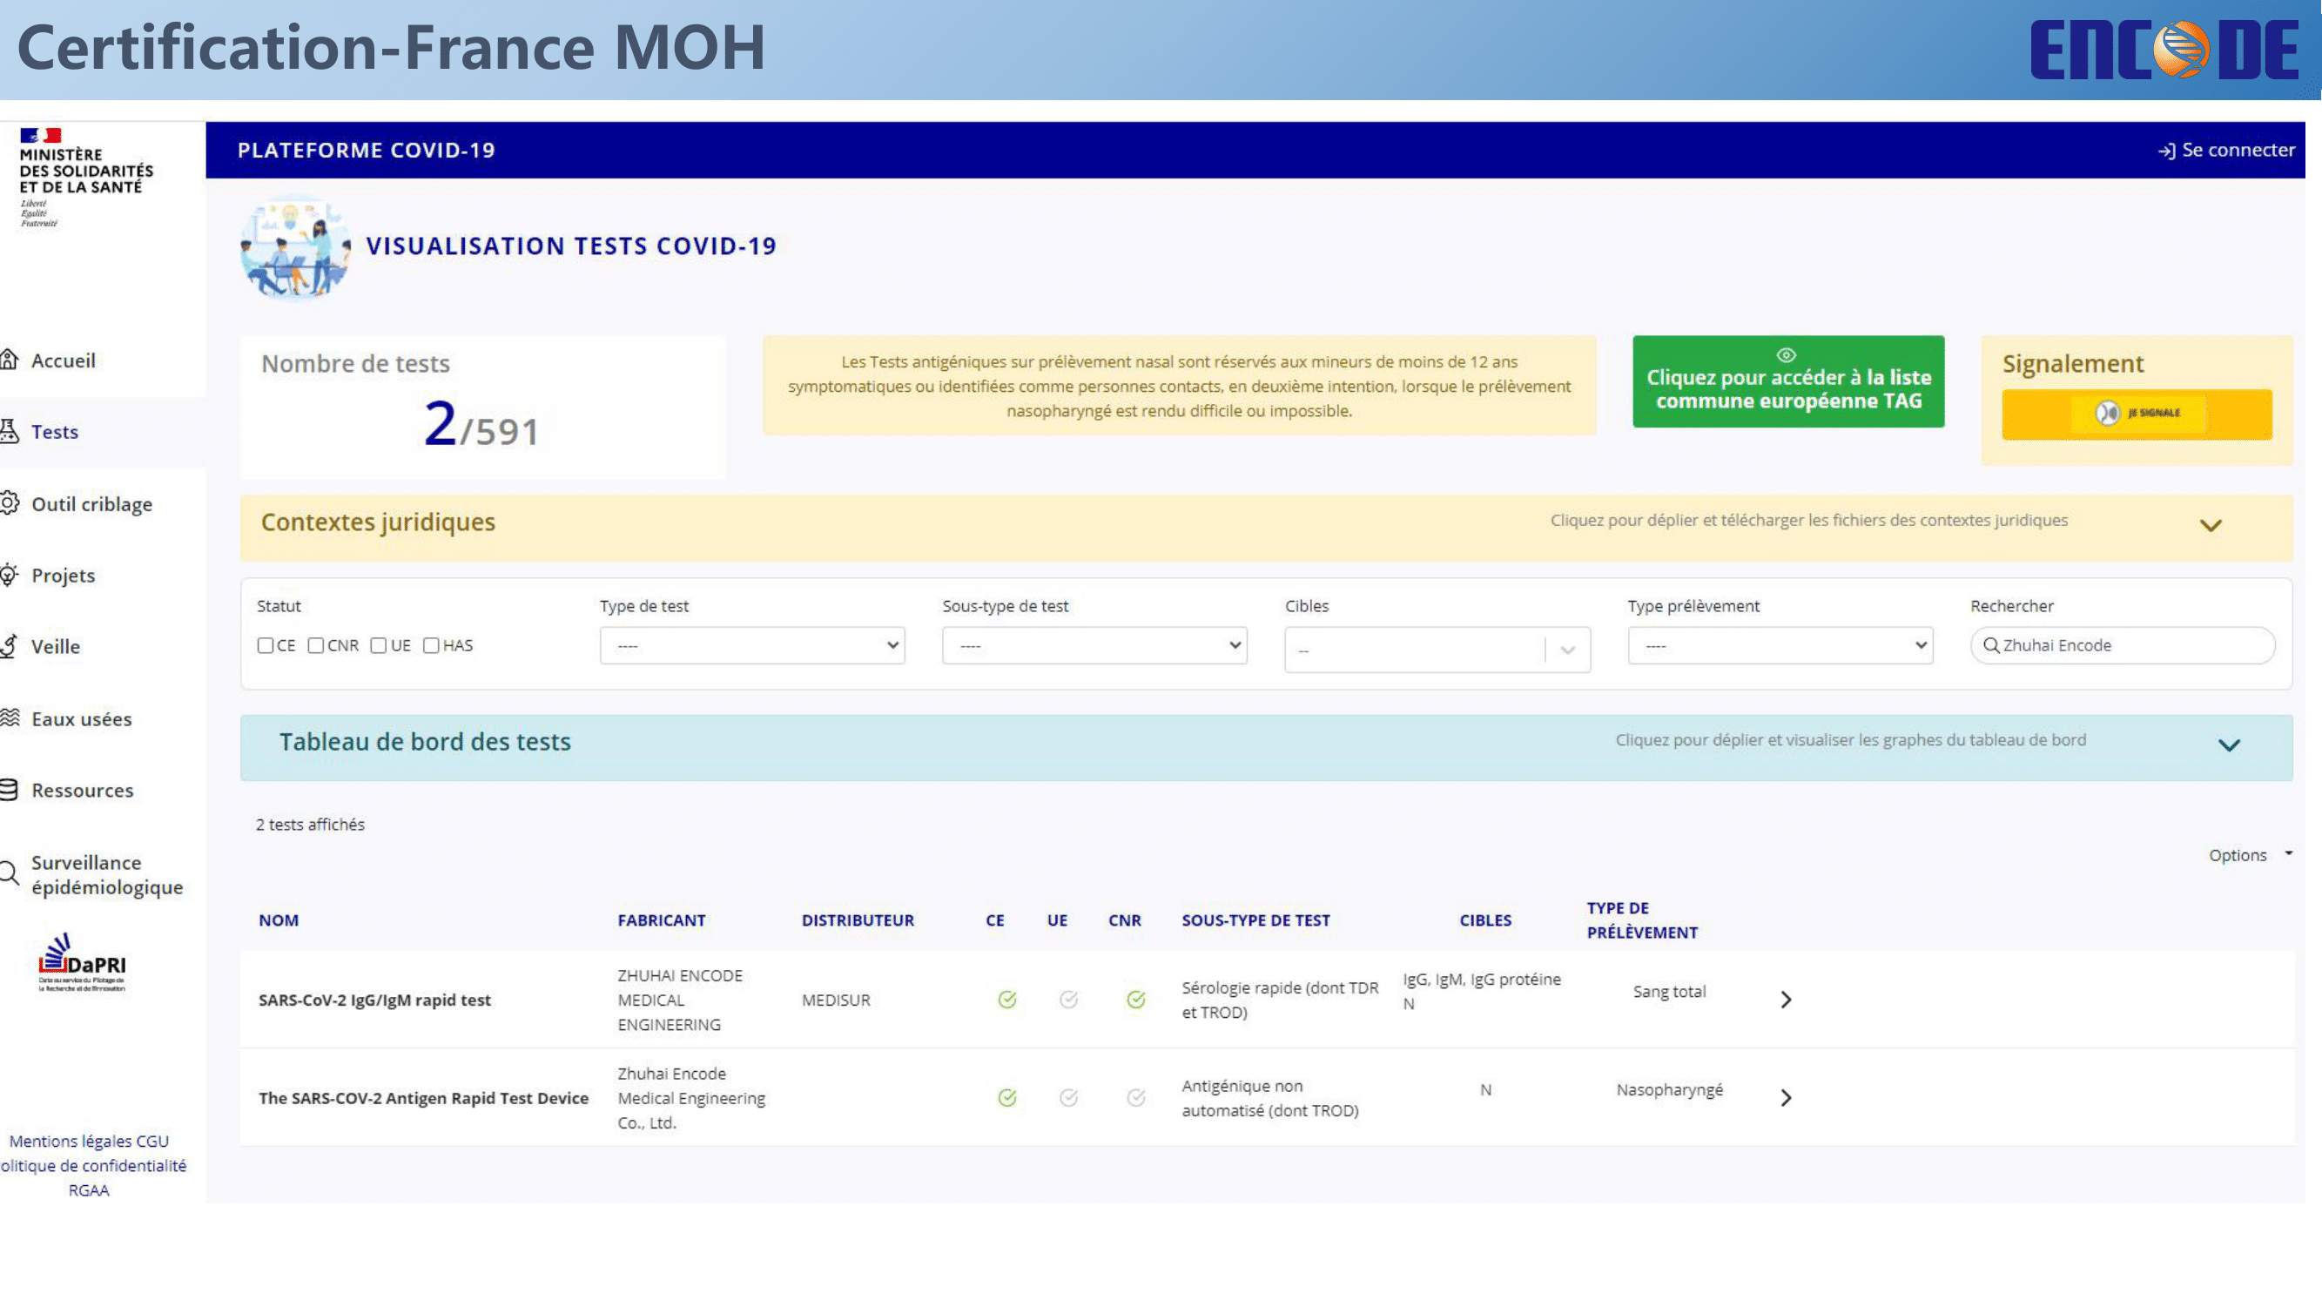The width and height of the screenshot is (2322, 1307).
Task: Enable the CE status checkbox
Action: (265, 645)
